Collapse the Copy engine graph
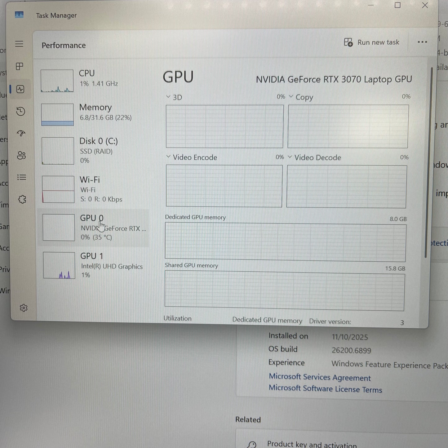Viewport: 448px width, 448px height. [x=291, y=97]
